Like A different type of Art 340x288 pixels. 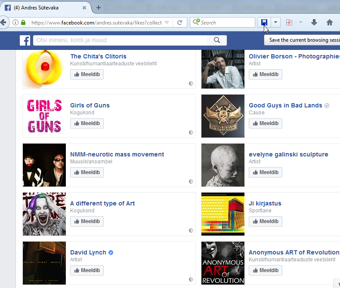[x=87, y=221]
